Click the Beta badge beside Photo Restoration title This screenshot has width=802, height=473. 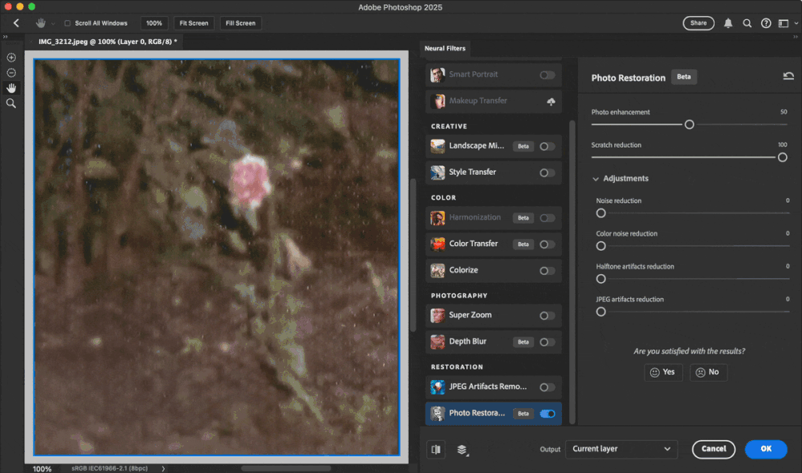pyautogui.click(x=683, y=77)
